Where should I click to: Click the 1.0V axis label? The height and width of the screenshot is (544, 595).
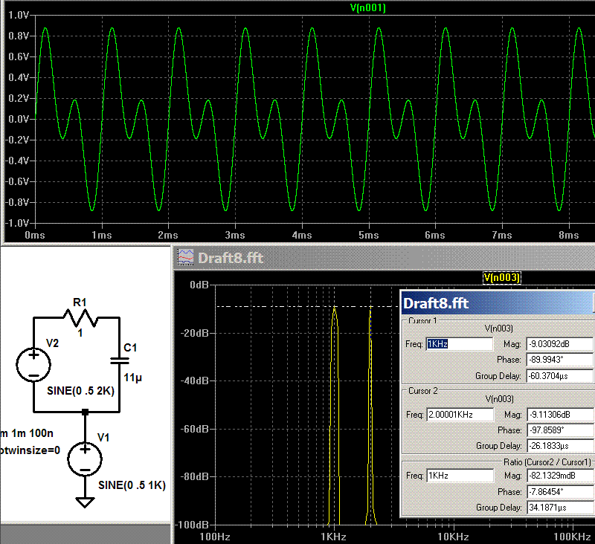click(x=19, y=15)
